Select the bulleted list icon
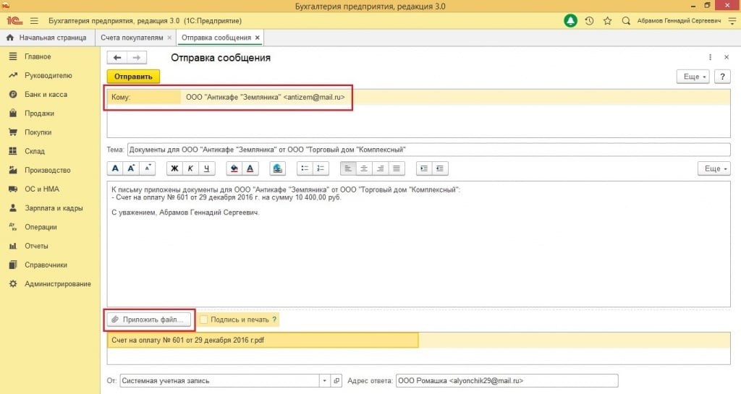Viewport: 741px width, 394px height. [305, 168]
